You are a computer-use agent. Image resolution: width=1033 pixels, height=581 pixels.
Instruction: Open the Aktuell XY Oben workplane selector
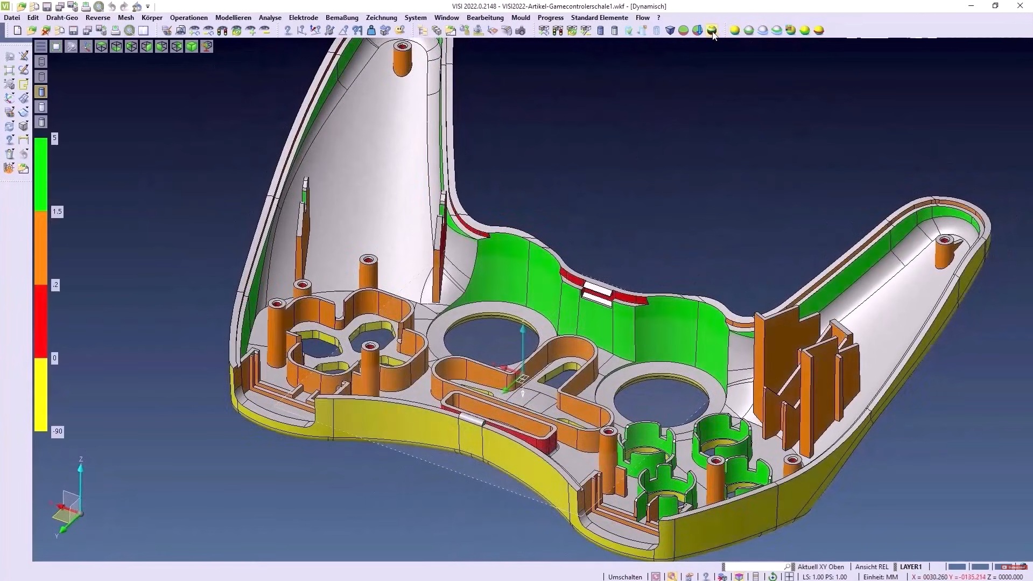[820, 566]
